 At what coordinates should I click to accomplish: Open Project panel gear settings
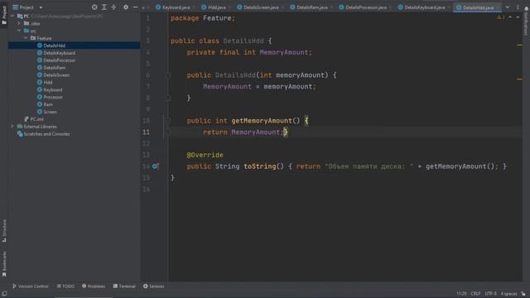[126, 7]
